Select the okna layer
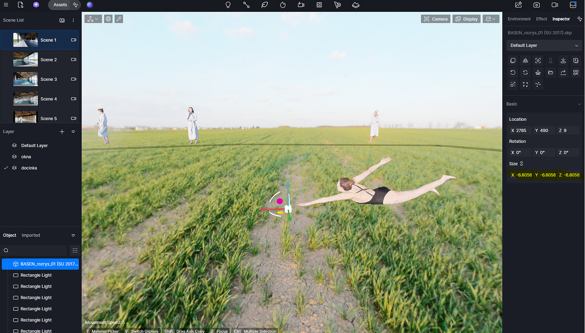Image resolution: width=585 pixels, height=333 pixels. pyautogui.click(x=26, y=157)
